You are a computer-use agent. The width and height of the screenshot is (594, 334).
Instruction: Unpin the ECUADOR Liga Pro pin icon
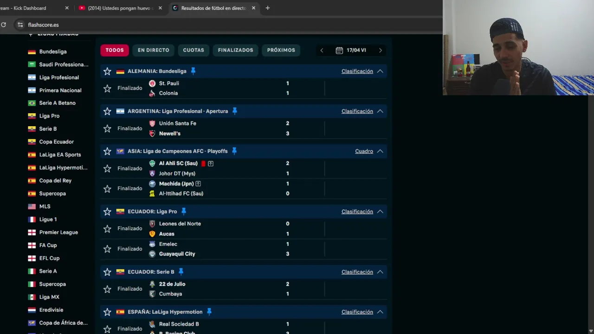[184, 211]
